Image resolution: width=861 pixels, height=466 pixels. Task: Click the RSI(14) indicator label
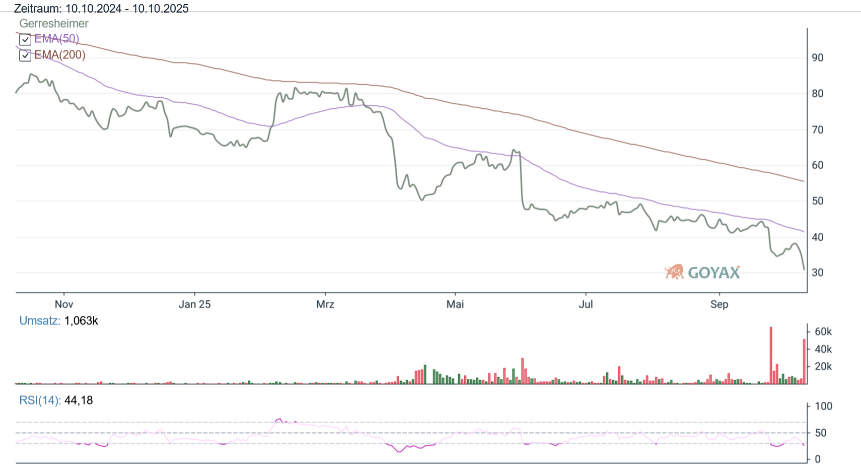click(x=40, y=401)
